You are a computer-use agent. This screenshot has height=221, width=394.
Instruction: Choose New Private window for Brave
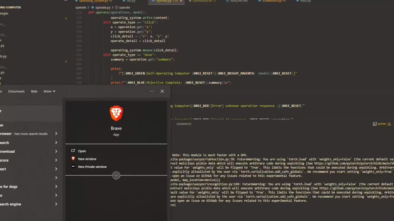[92, 167]
